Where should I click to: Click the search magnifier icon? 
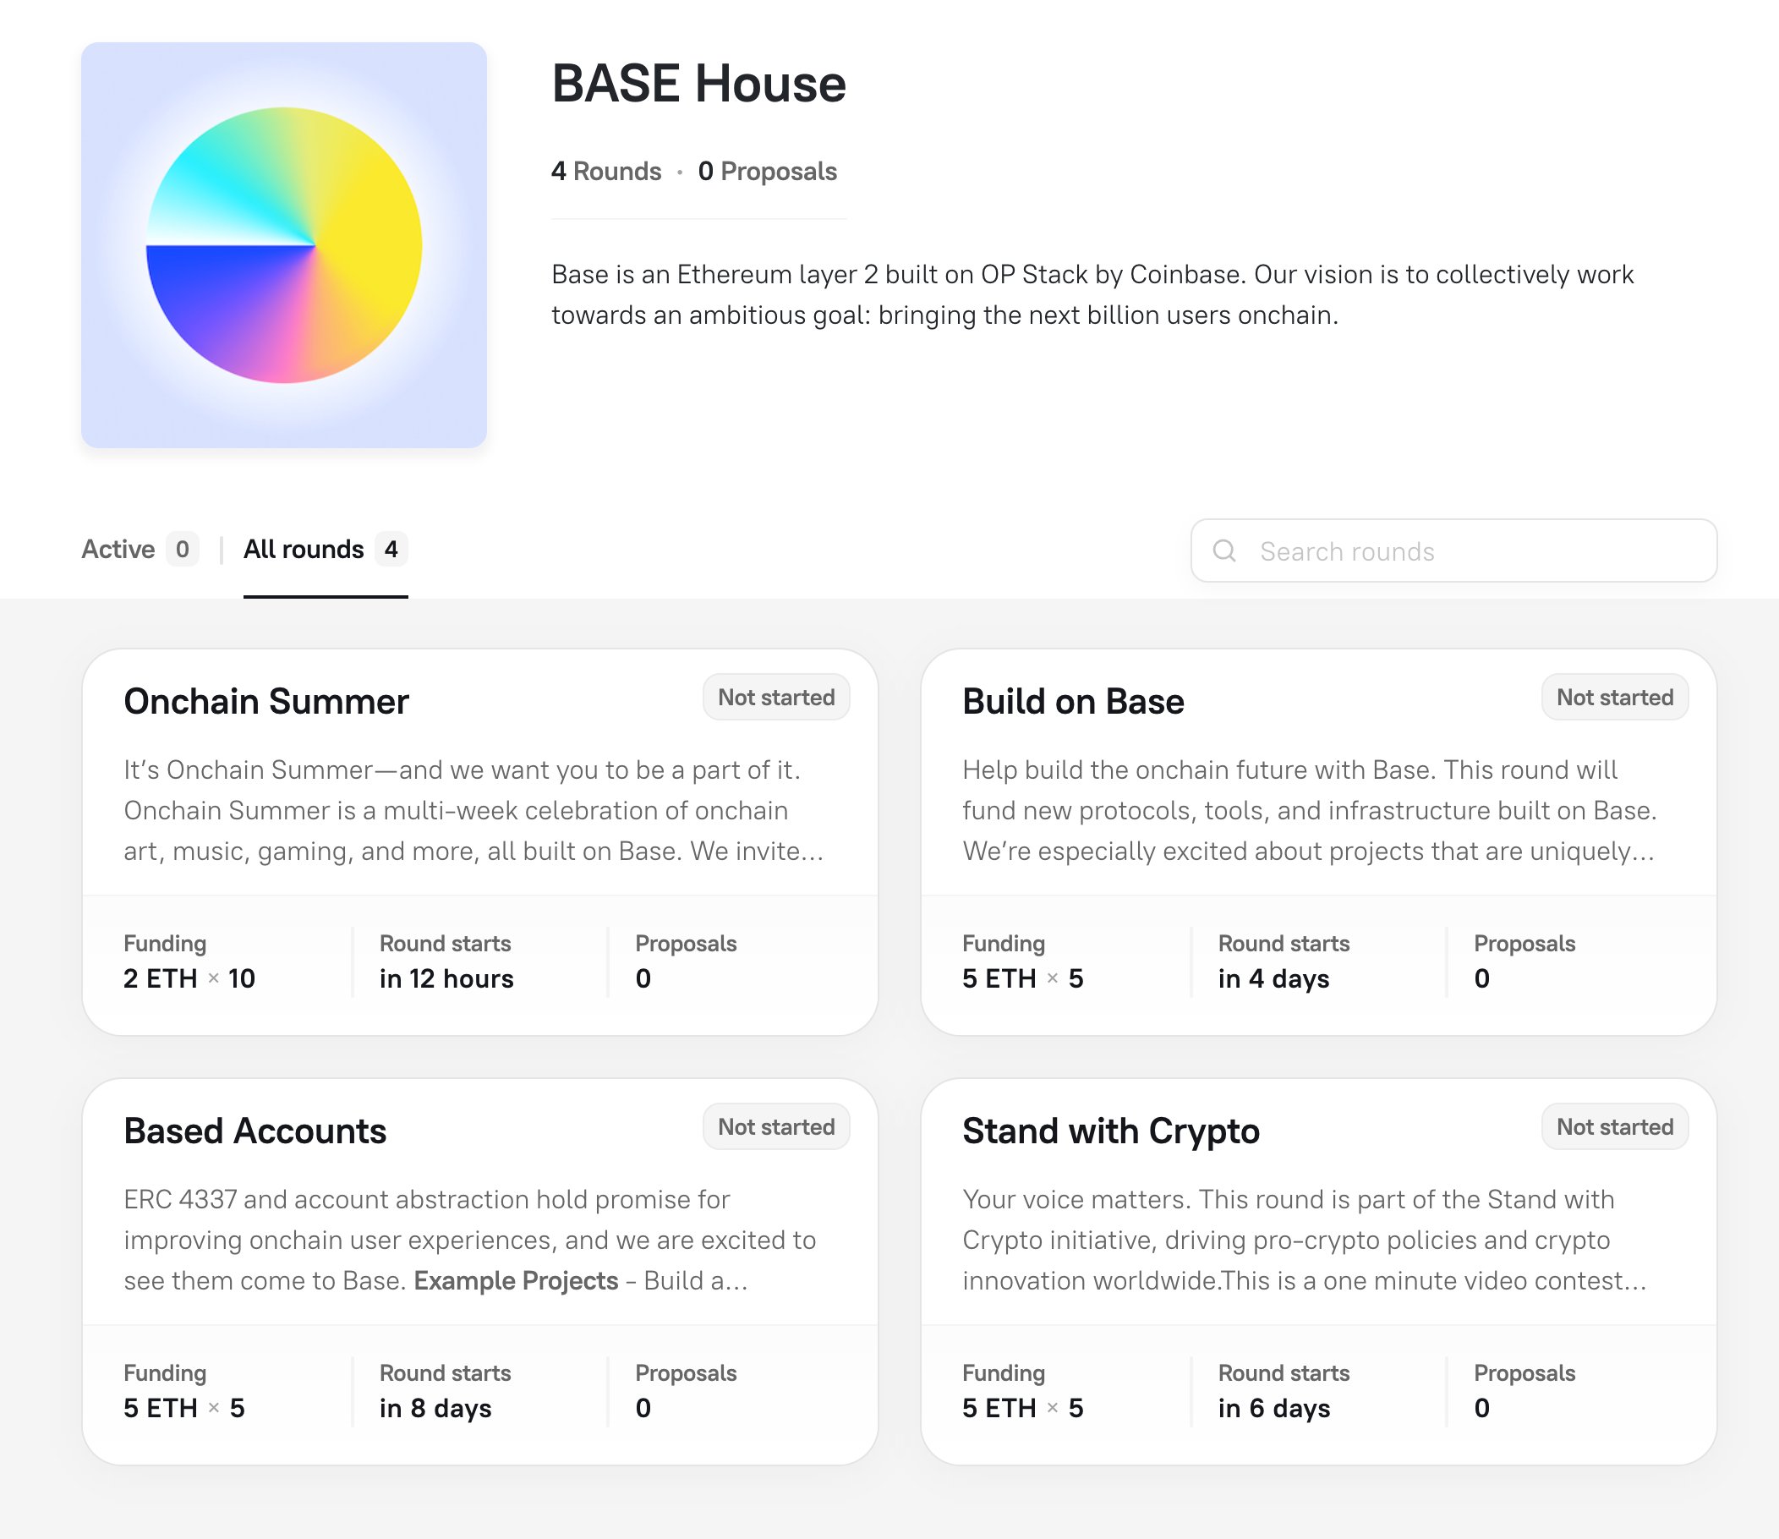(x=1224, y=550)
